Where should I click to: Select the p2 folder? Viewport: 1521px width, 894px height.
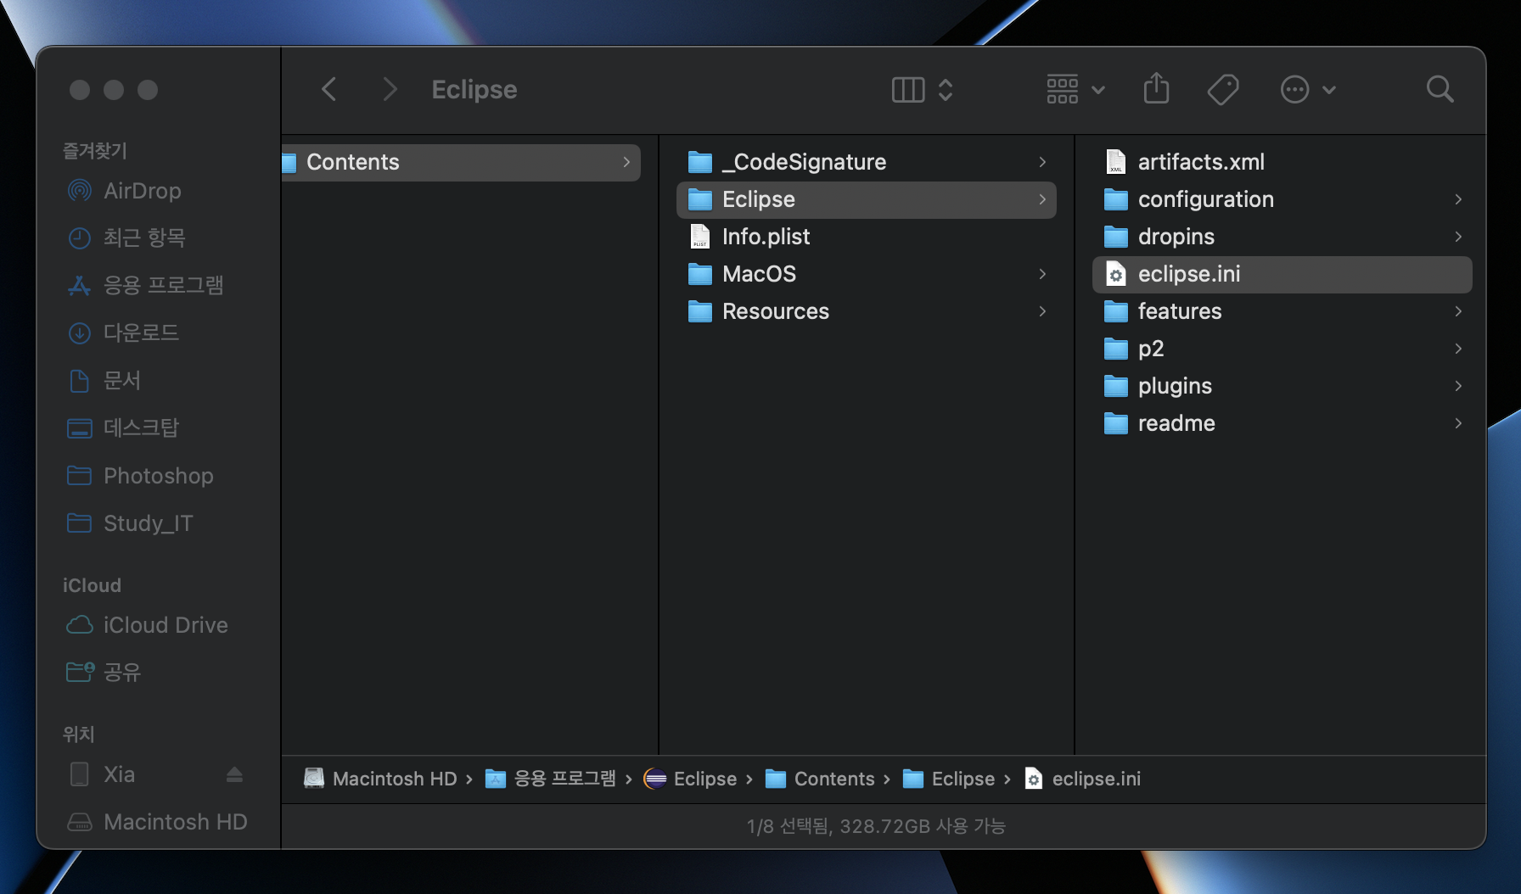(x=1282, y=349)
